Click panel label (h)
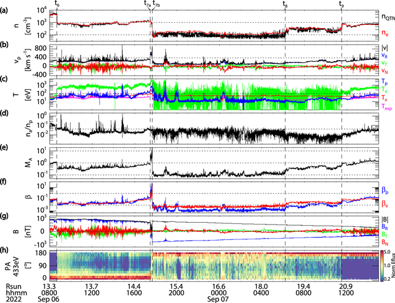Screen dimensions: 395x303 pyautogui.click(x=4, y=250)
